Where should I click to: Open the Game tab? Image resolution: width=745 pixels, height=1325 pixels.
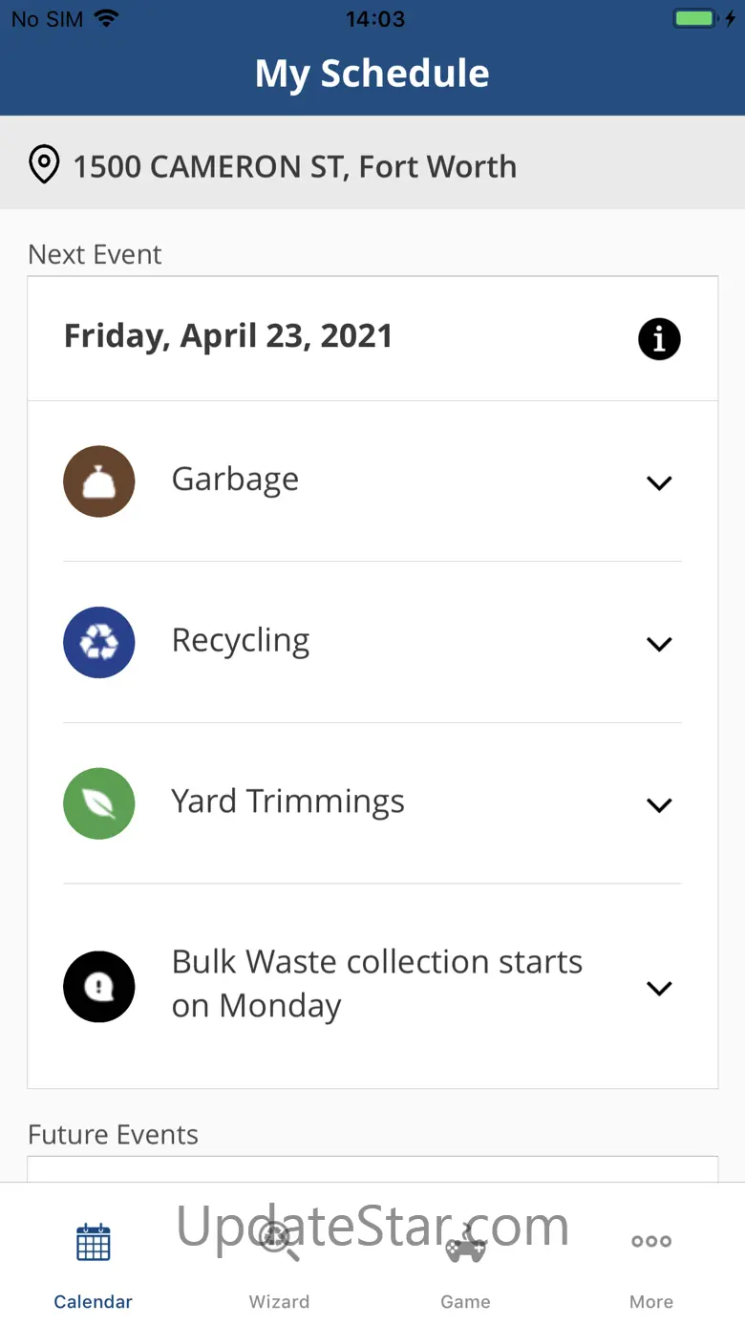click(x=465, y=1261)
